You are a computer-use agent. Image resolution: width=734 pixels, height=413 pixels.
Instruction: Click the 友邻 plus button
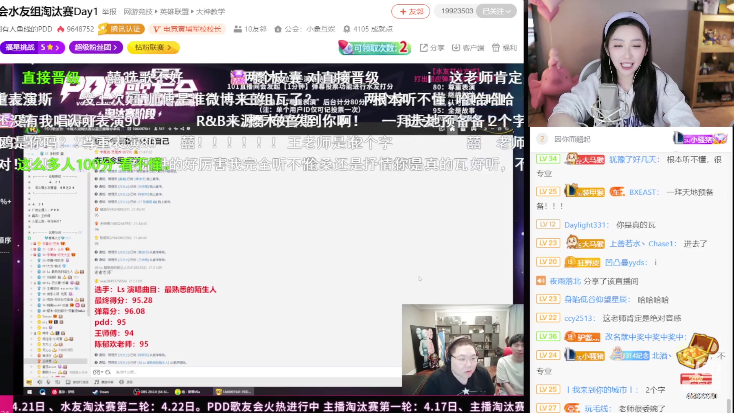[411, 11]
